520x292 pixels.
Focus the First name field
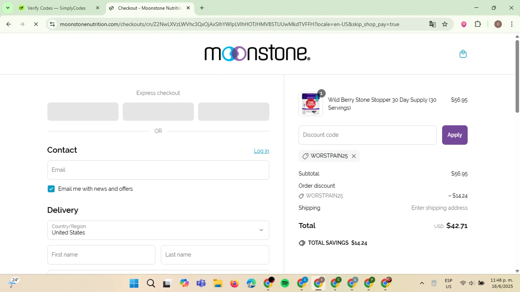point(101,255)
